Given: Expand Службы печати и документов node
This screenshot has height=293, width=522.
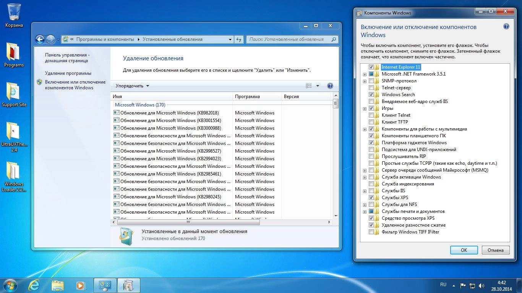Looking at the screenshot, I should point(365,212).
